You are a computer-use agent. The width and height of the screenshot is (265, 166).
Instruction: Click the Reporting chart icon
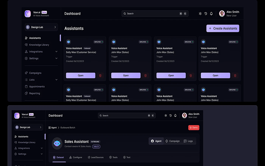click(x=26, y=93)
